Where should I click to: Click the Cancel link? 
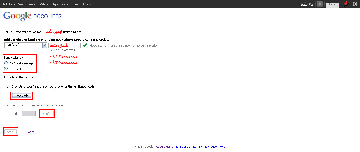tap(31, 132)
